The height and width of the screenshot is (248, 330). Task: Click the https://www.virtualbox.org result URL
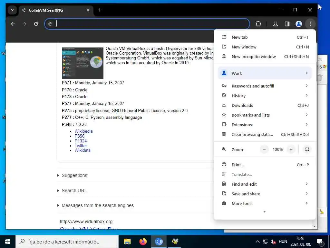click(x=86, y=222)
